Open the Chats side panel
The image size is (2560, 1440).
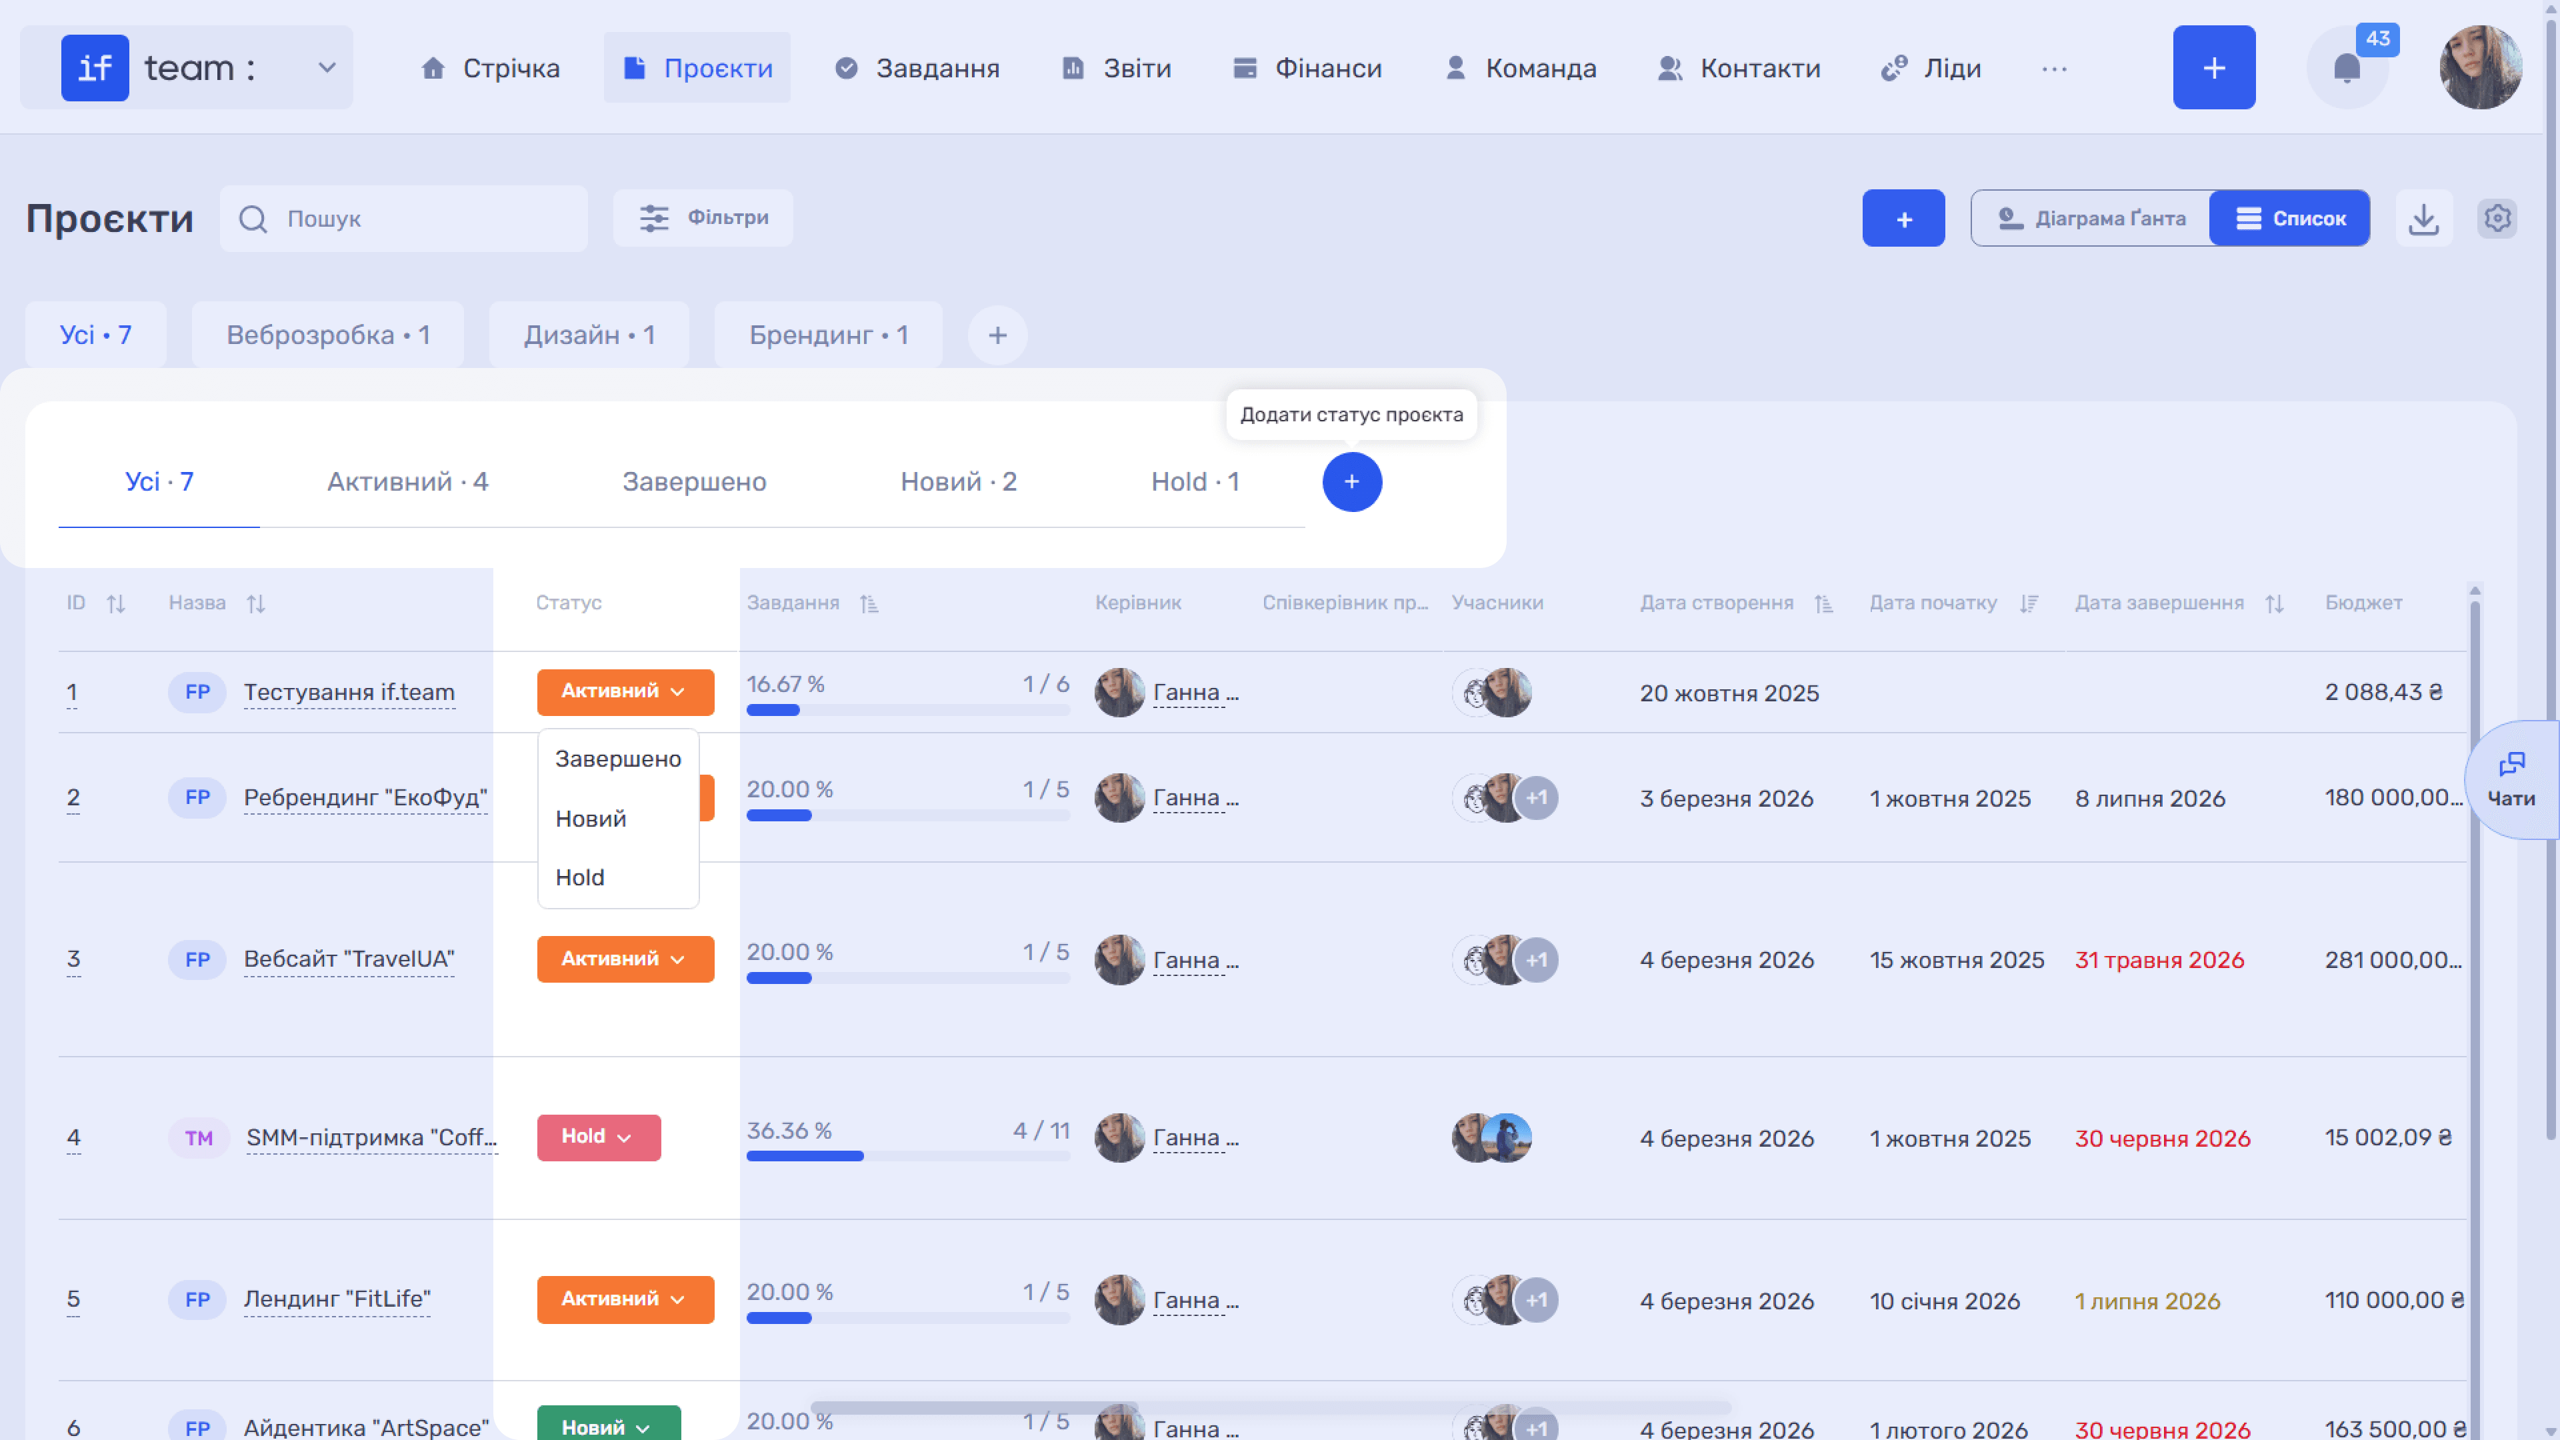tap(2511, 779)
